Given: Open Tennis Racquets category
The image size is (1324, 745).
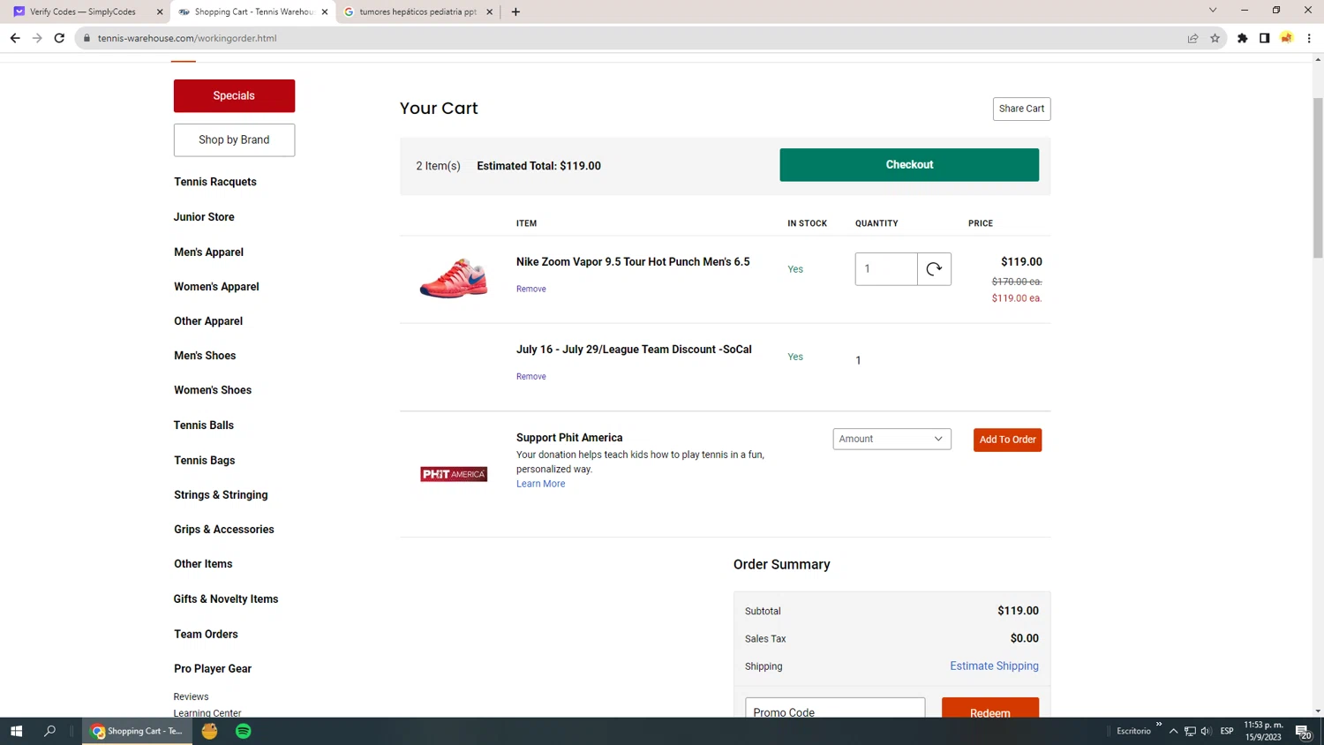Looking at the screenshot, I should 215,182.
